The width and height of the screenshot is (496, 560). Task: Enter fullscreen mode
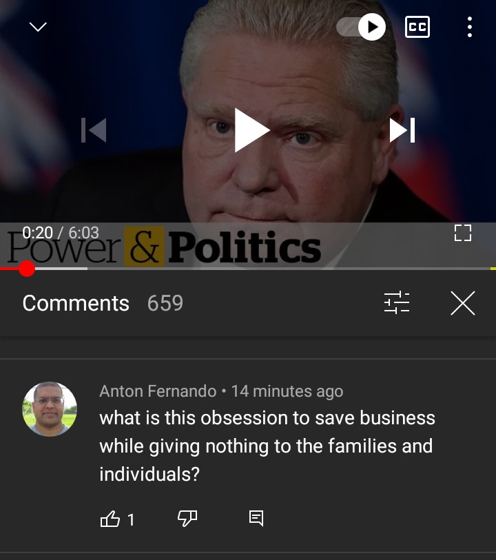463,233
